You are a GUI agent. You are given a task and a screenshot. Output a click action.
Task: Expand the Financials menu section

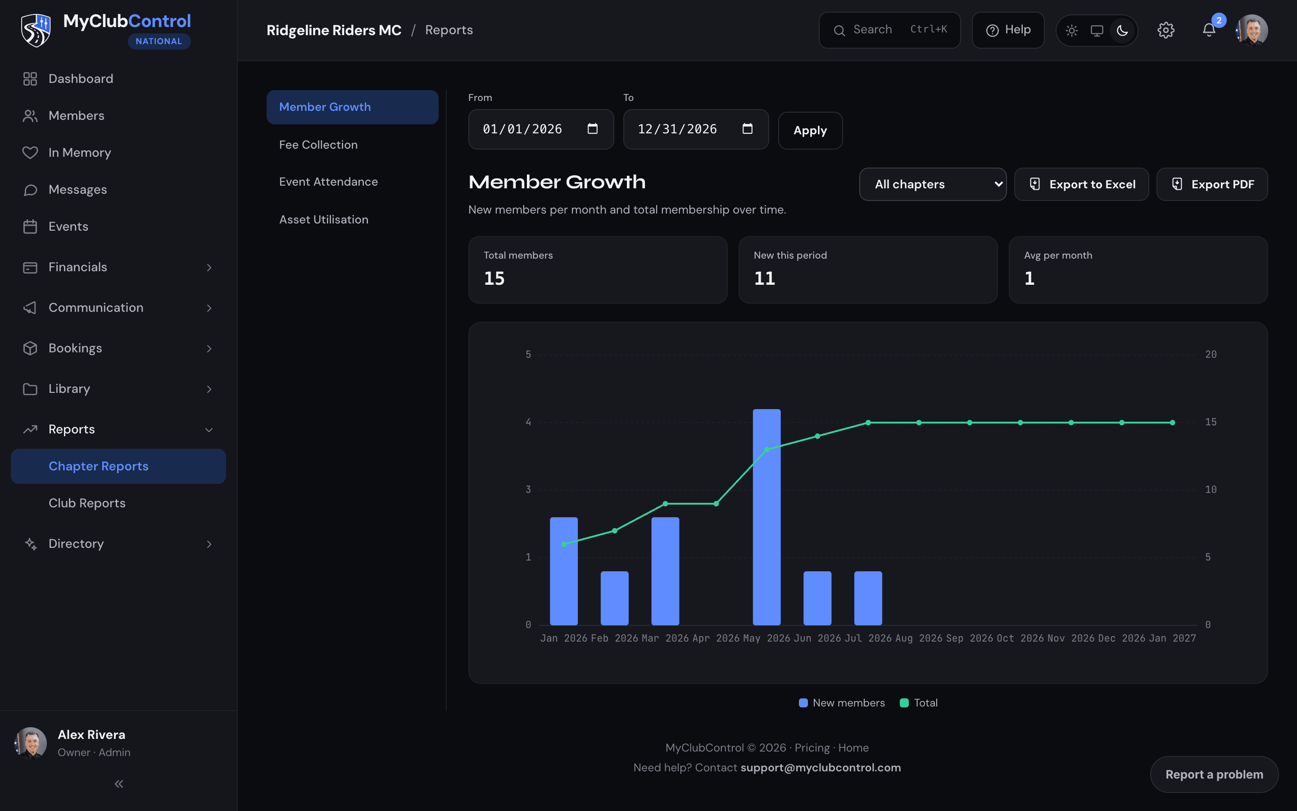[118, 267]
